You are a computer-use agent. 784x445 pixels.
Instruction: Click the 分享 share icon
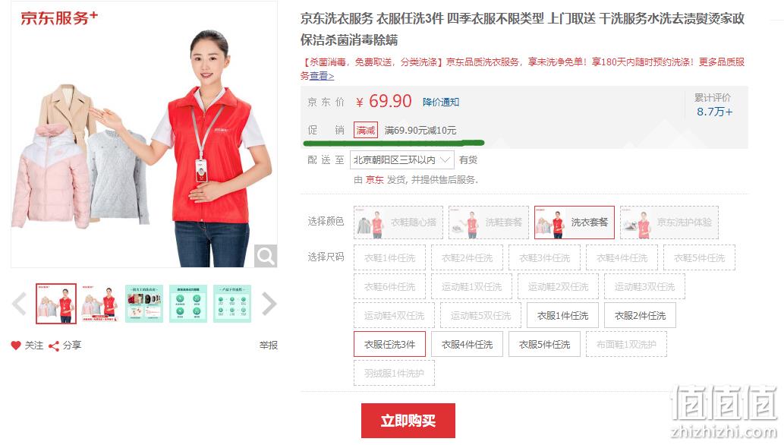(x=53, y=346)
